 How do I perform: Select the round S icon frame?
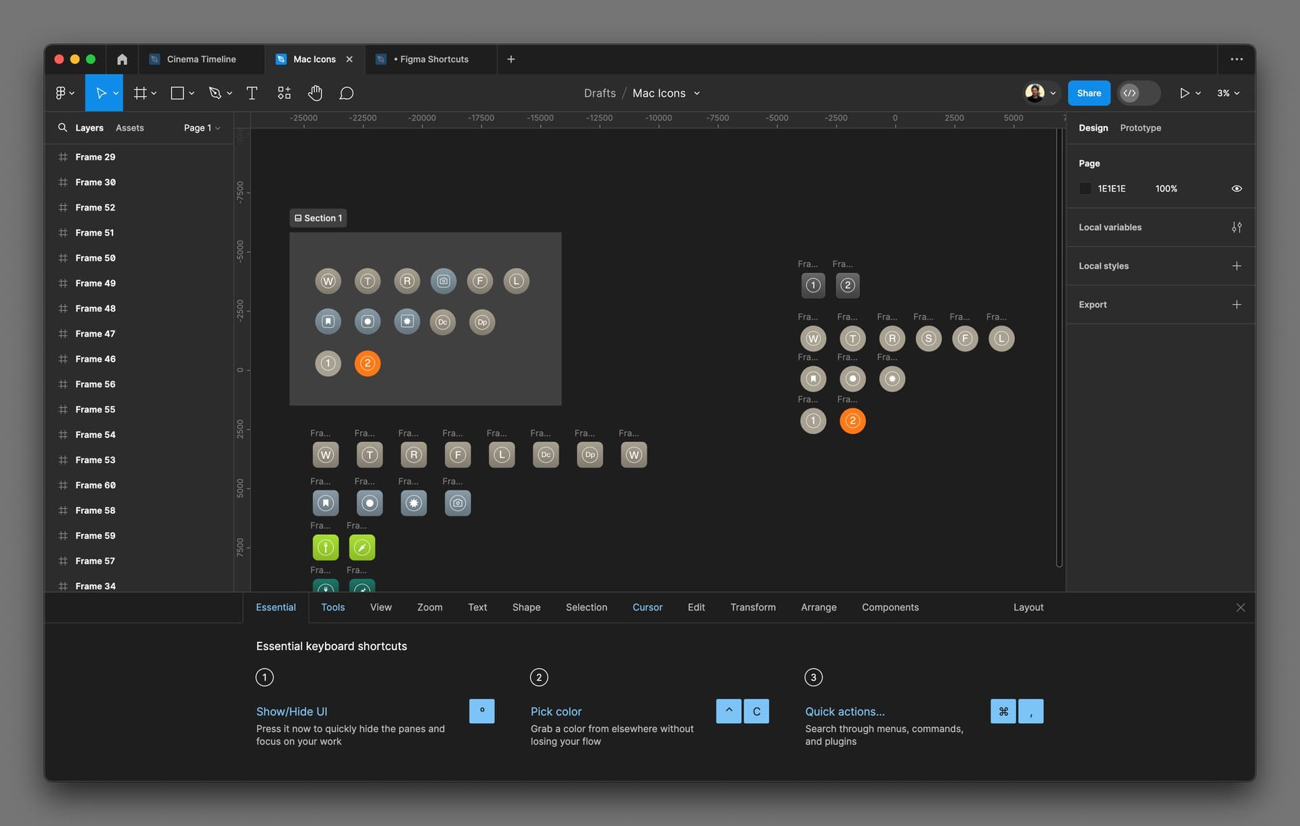click(x=928, y=338)
